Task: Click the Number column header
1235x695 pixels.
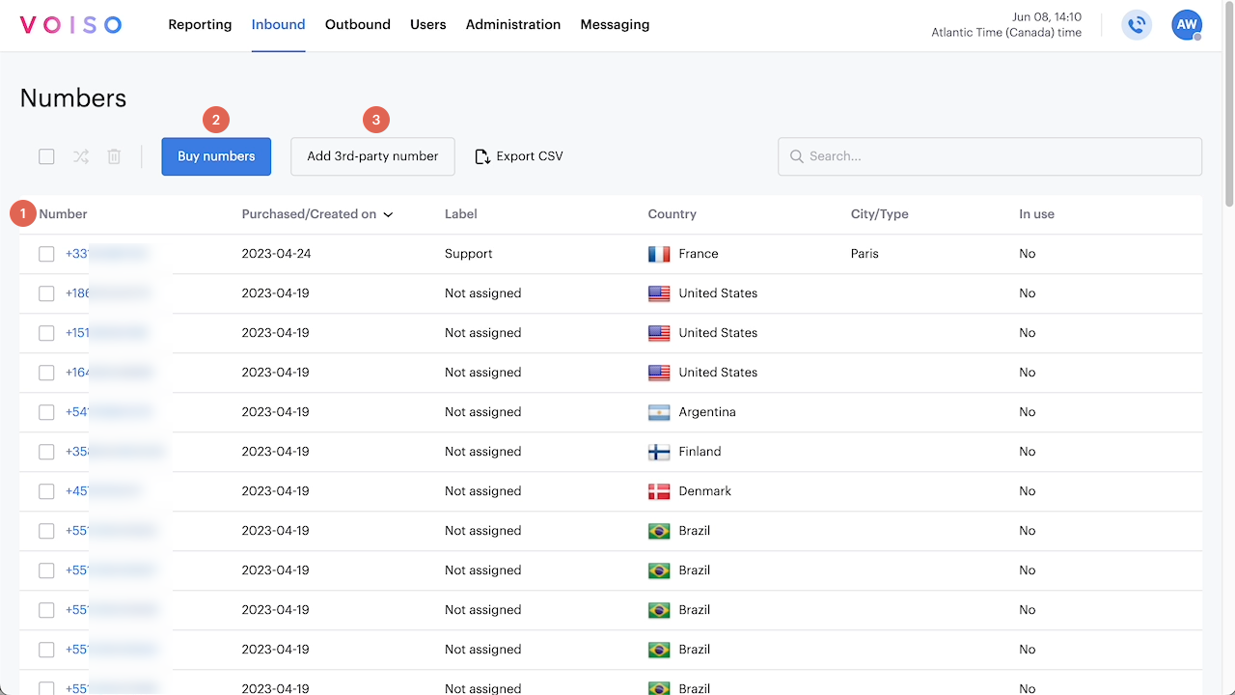Action: [x=63, y=214]
